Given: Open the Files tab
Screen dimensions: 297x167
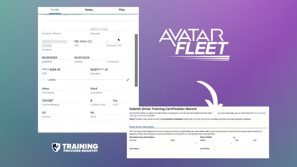Looking at the screenshot, I should (x=122, y=10).
